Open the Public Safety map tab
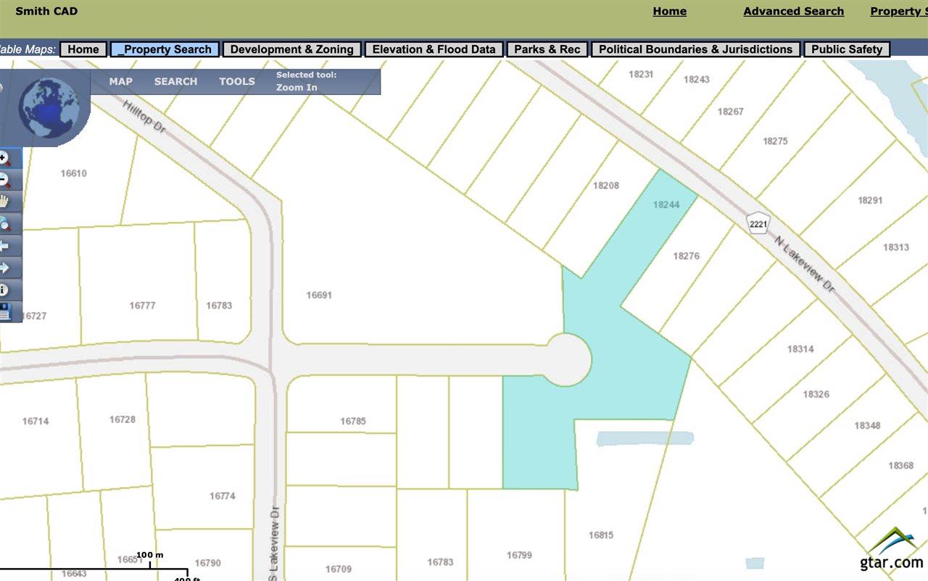The width and height of the screenshot is (928, 581). tap(847, 49)
